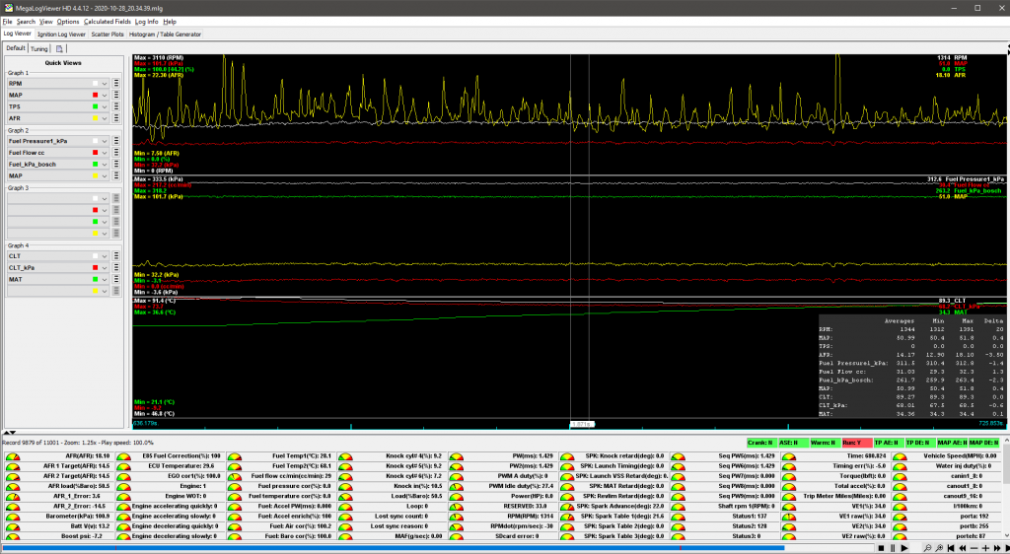Click the MegaLogViewer app icon in title bar
Image resolution: width=1010 pixels, height=554 pixels.
(8, 8)
